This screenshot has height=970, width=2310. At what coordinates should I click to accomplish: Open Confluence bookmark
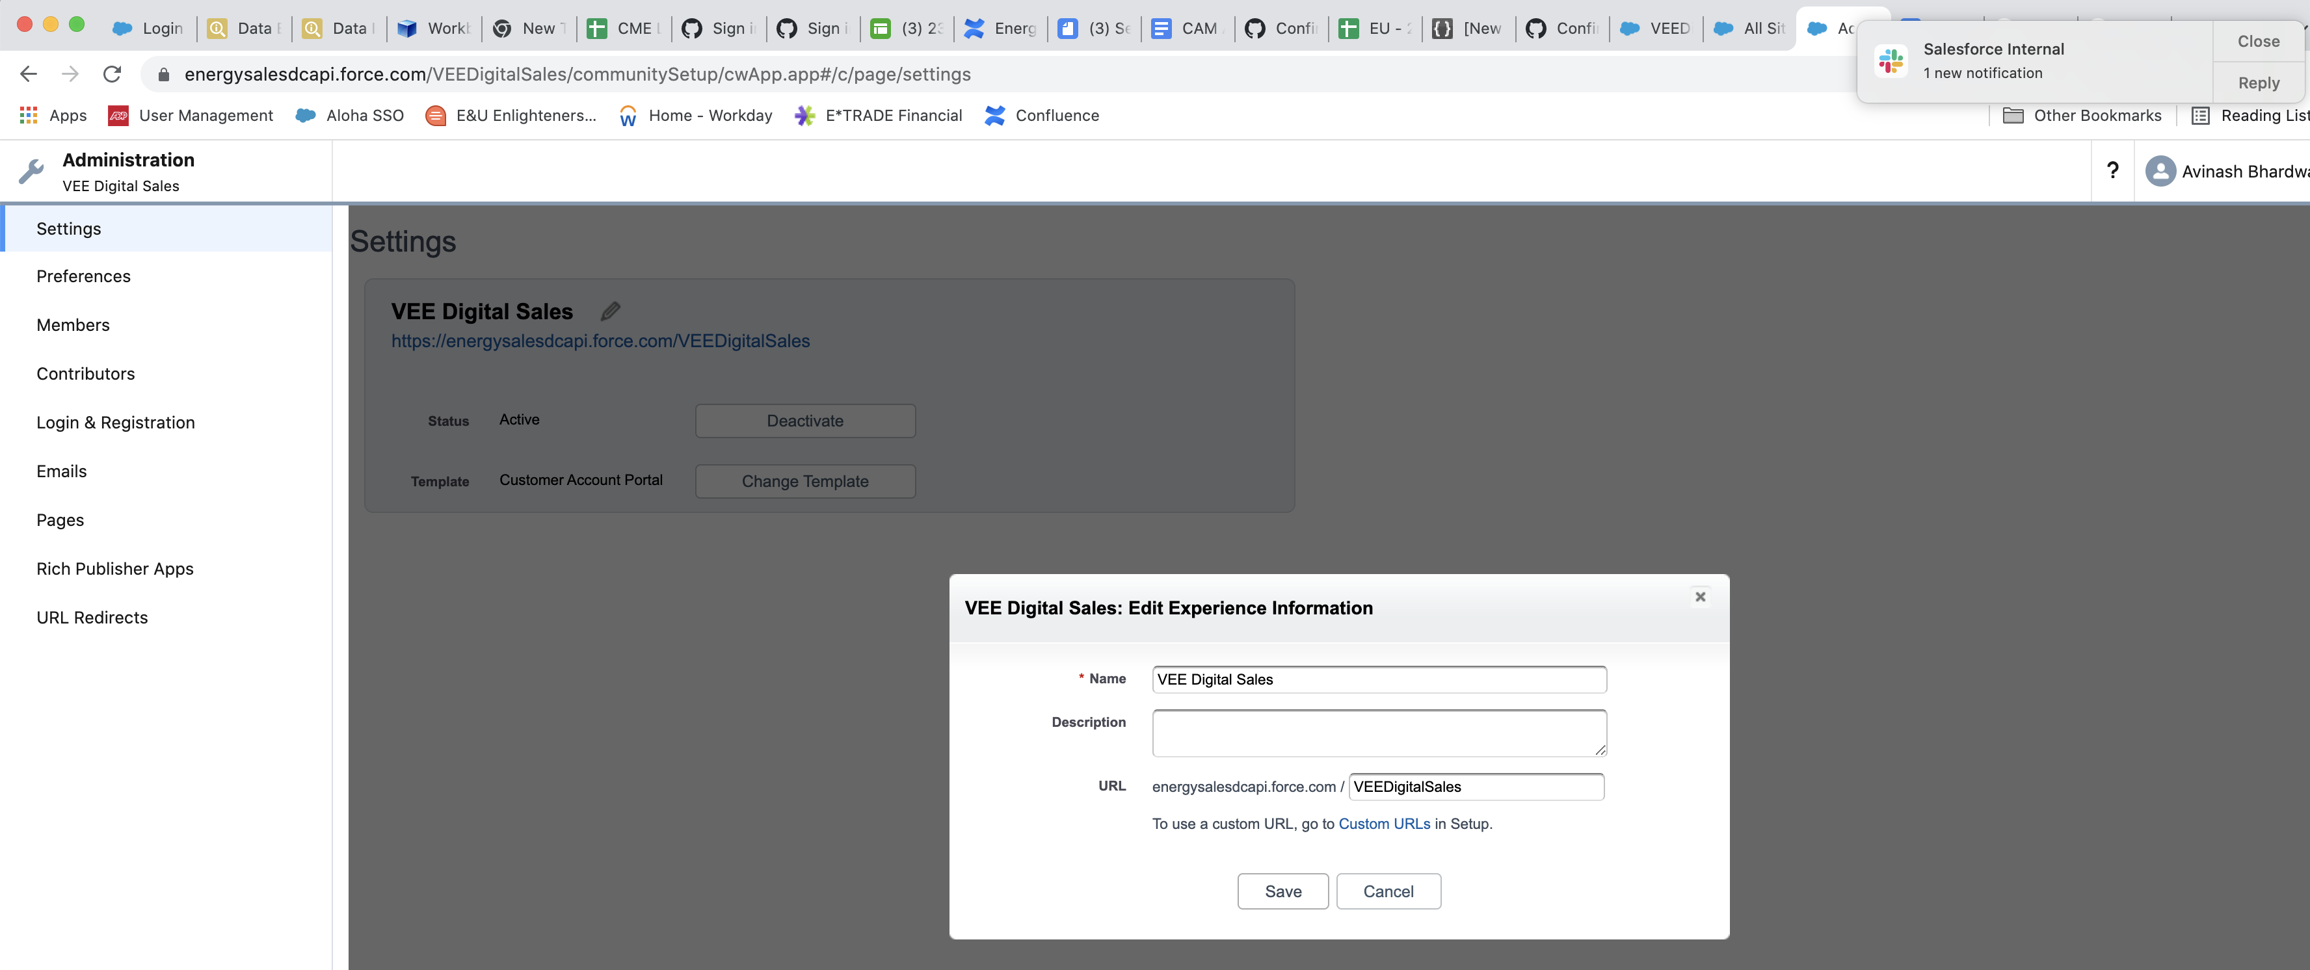(x=1041, y=115)
